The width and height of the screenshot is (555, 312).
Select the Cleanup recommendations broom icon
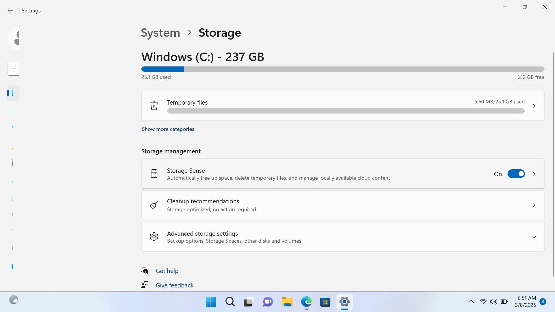(x=154, y=205)
